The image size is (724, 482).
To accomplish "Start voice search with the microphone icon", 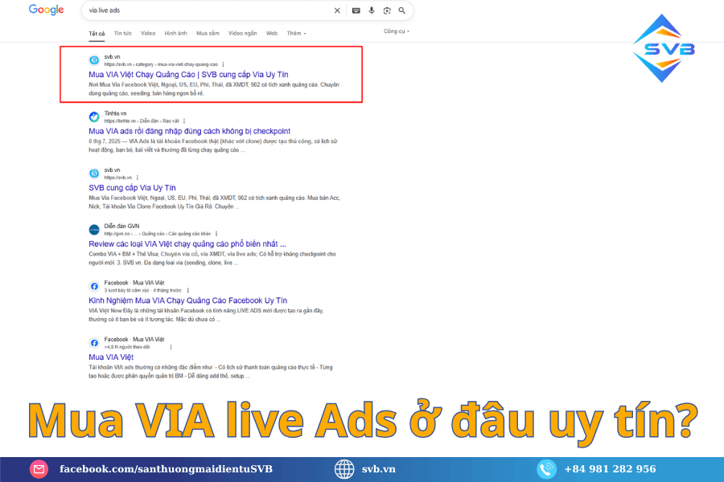I will [x=371, y=10].
